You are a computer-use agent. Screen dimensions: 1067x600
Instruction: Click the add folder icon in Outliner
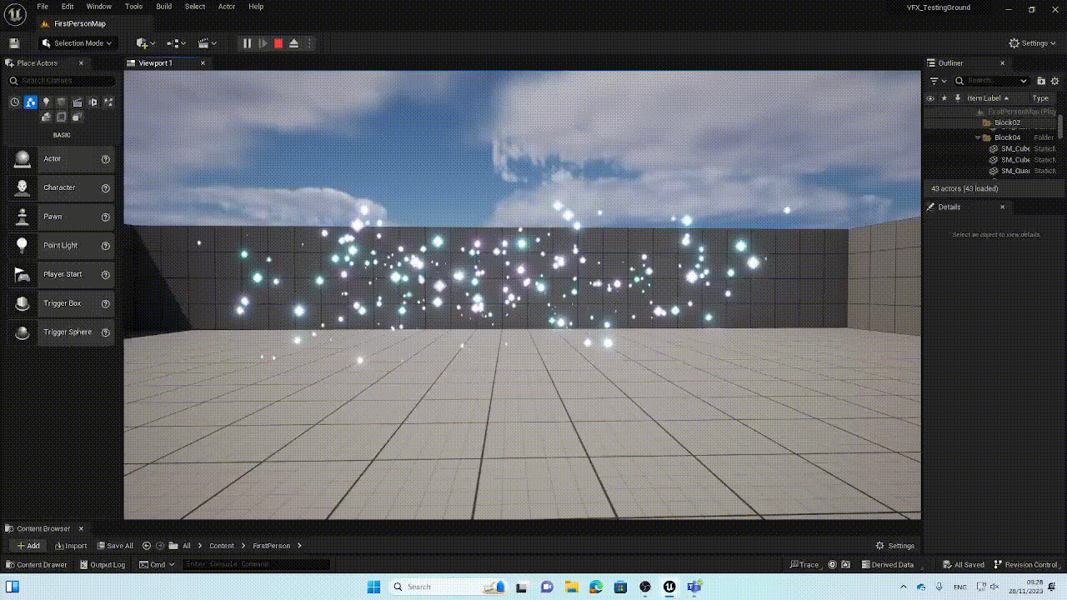click(1041, 81)
